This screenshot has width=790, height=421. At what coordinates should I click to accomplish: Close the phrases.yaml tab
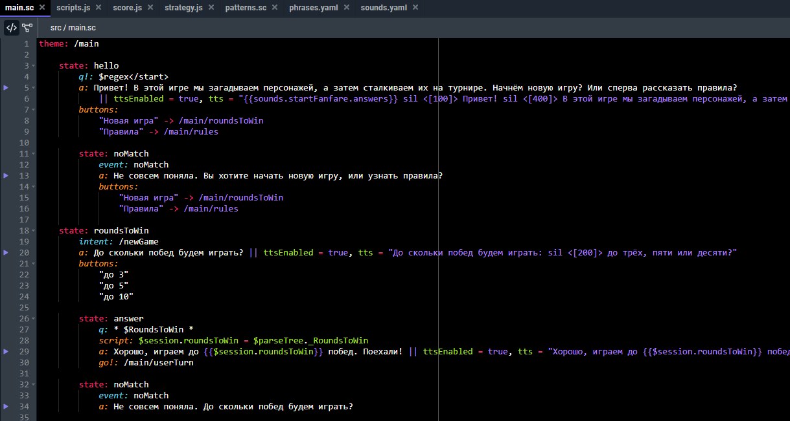click(x=346, y=8)
